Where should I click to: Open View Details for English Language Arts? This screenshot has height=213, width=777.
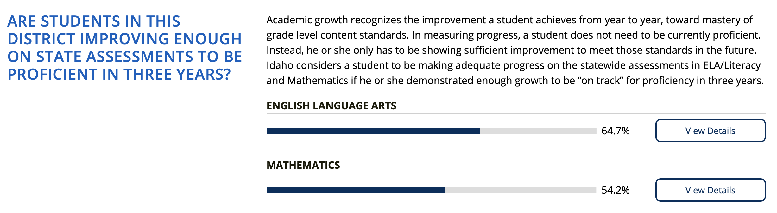[x=710, y=131]
